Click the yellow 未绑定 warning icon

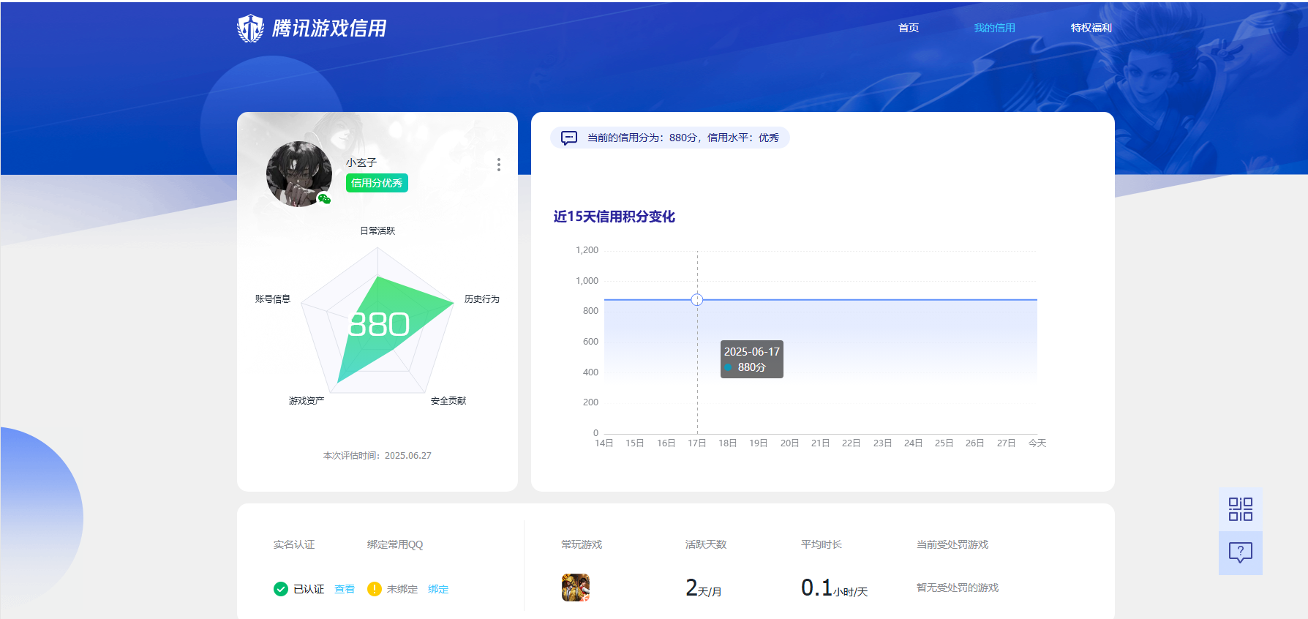(x=375, y=589)
